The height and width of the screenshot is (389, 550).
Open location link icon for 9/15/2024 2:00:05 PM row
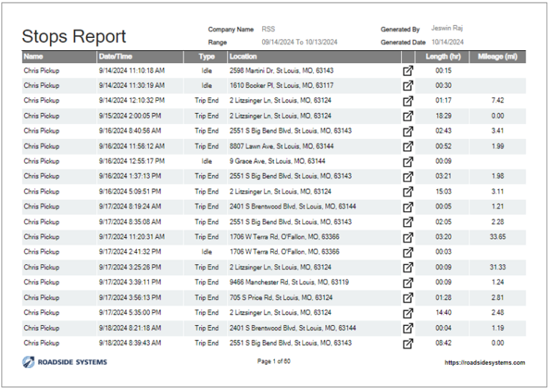[407, 116]
